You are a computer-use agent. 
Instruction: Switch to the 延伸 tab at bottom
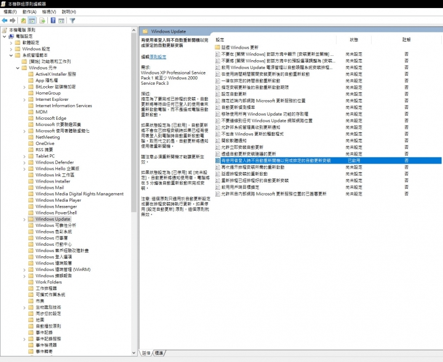(146, 353)
